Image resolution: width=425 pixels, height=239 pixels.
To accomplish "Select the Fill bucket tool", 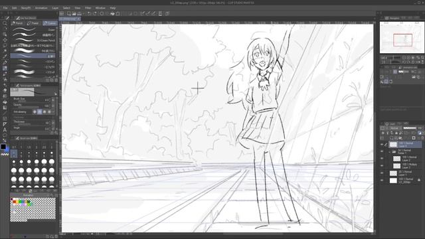I will pyautogui.click(x=5, y=102).
